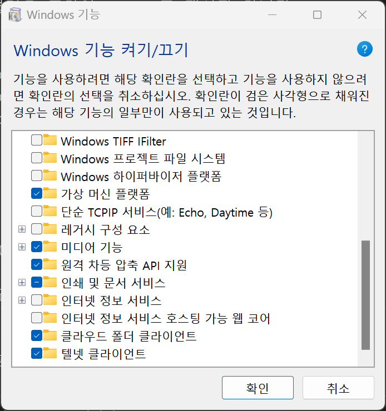
Task: Click the 취소 button
Action: (x=338, y=388)
